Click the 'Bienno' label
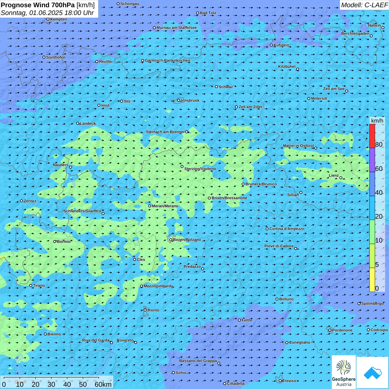Viewport: 389px width, 389px height. (x=54, y=334)
